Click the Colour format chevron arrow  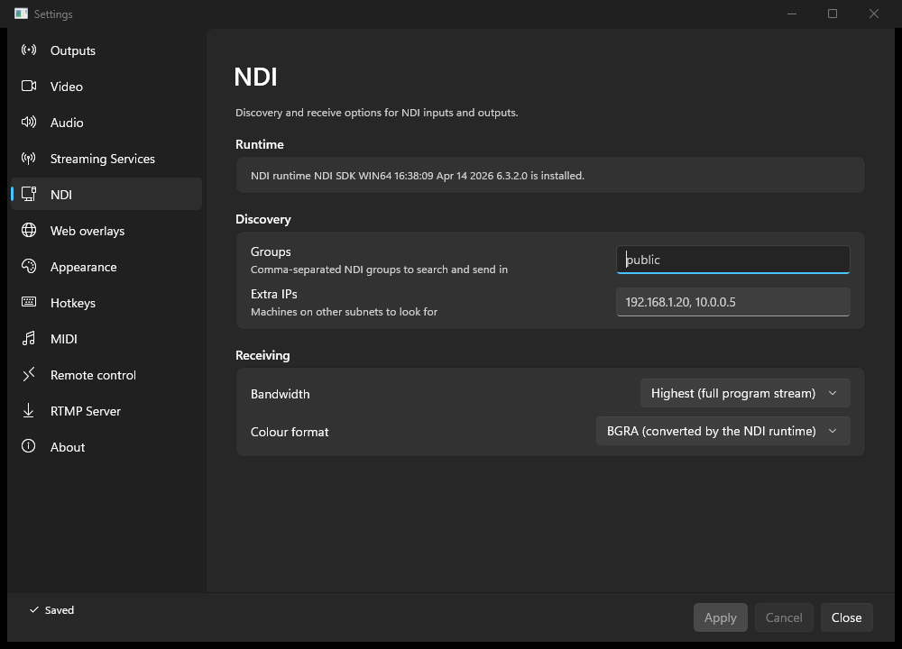click(833, 431)
